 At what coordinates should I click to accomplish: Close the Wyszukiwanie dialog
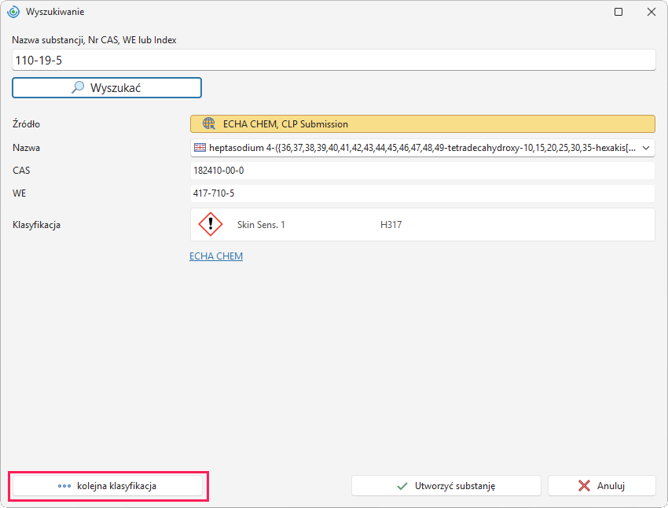coord(651,12)
